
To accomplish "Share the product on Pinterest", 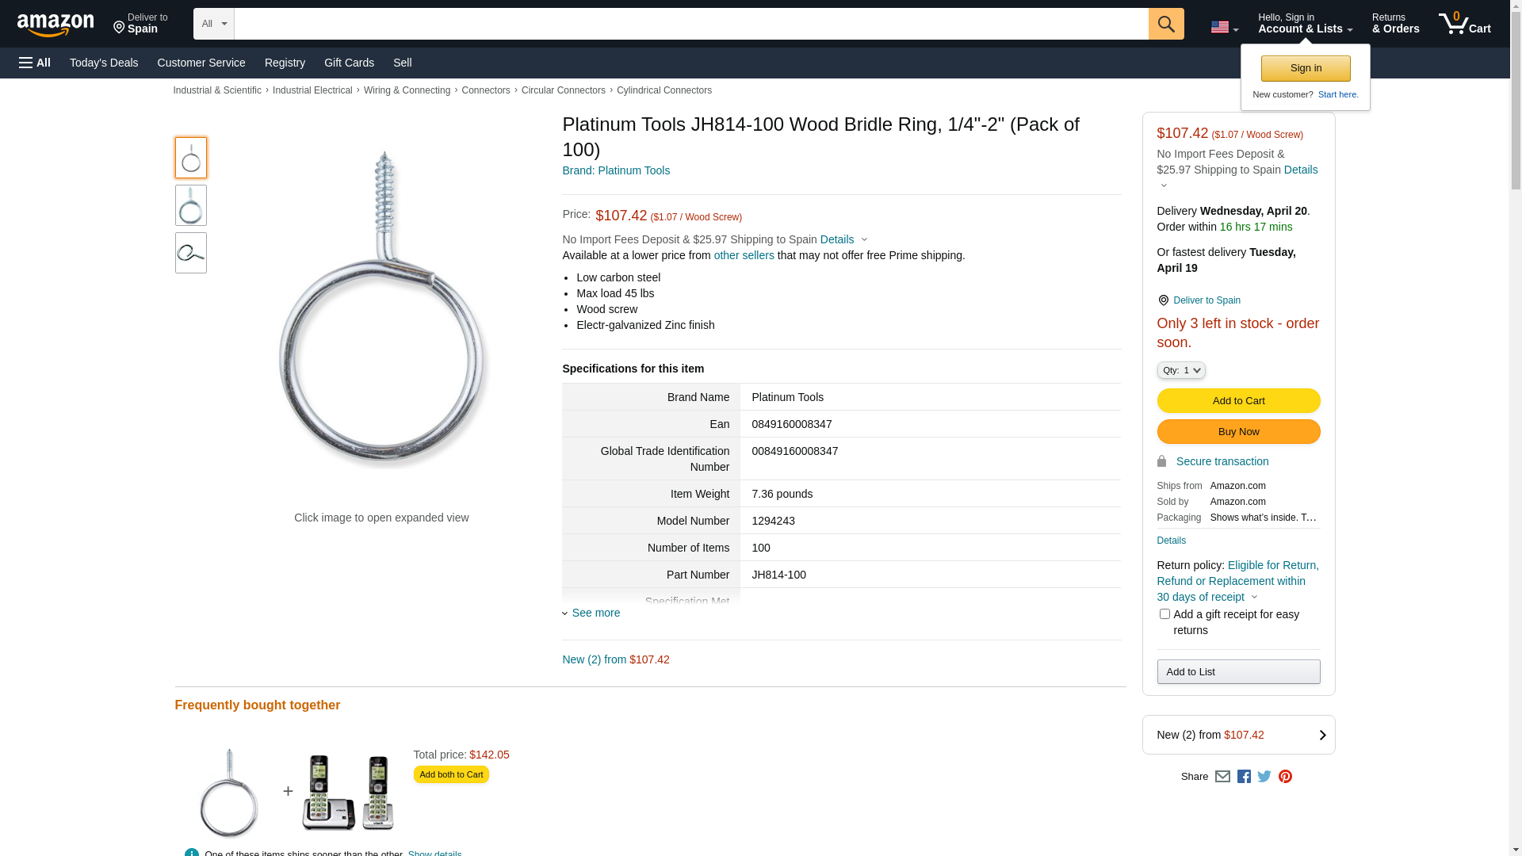I will pos(1285,777).
